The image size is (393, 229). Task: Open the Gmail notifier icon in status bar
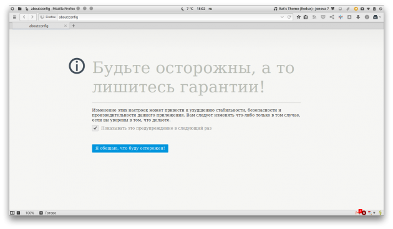(358, 212)
